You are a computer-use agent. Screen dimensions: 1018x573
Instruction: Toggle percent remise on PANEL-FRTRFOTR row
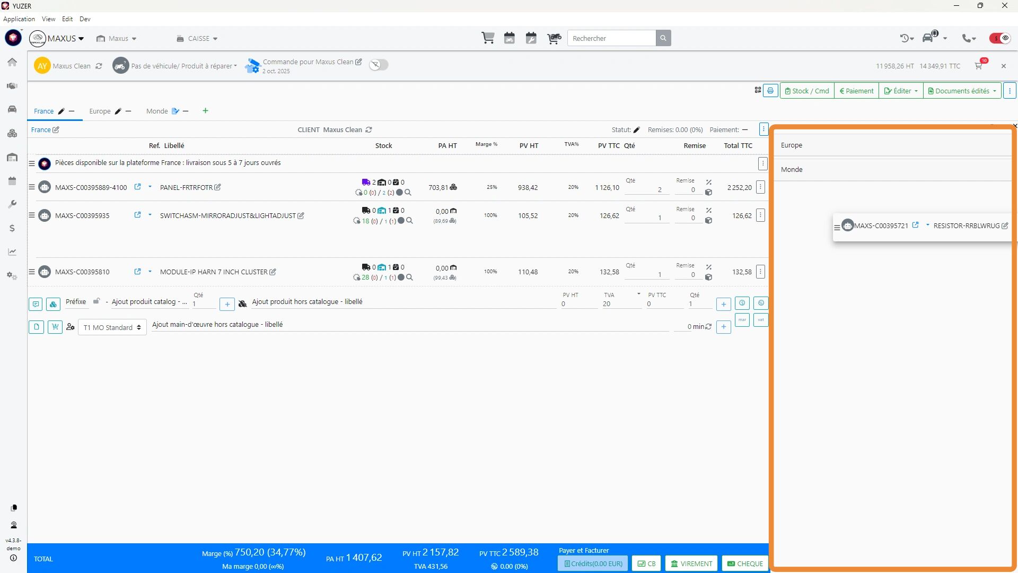709,182
